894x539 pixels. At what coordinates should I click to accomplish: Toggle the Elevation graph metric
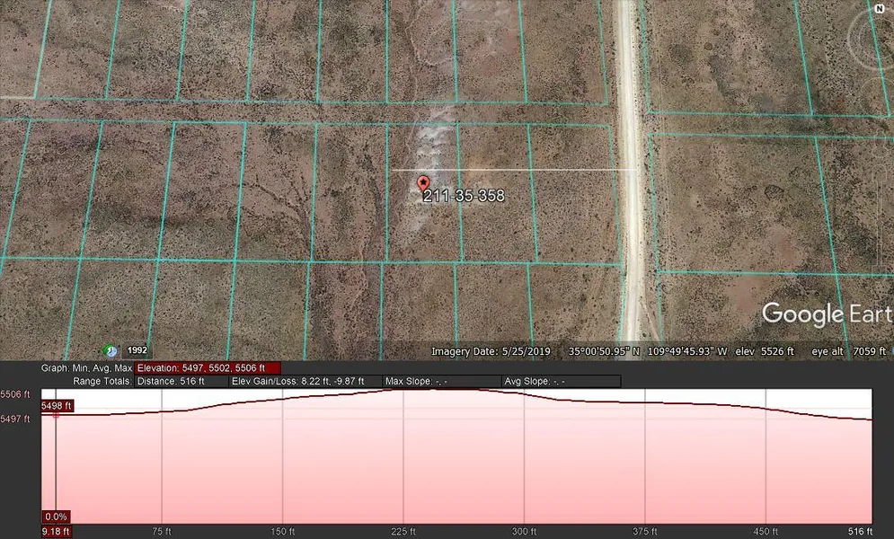point(208,367)
